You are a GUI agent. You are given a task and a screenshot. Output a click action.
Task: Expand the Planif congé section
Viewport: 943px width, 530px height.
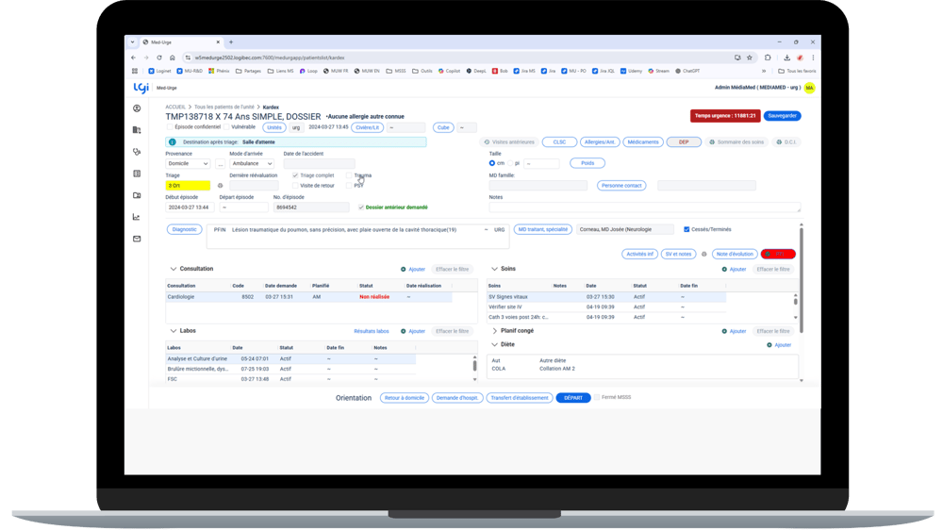click(495, 331)
